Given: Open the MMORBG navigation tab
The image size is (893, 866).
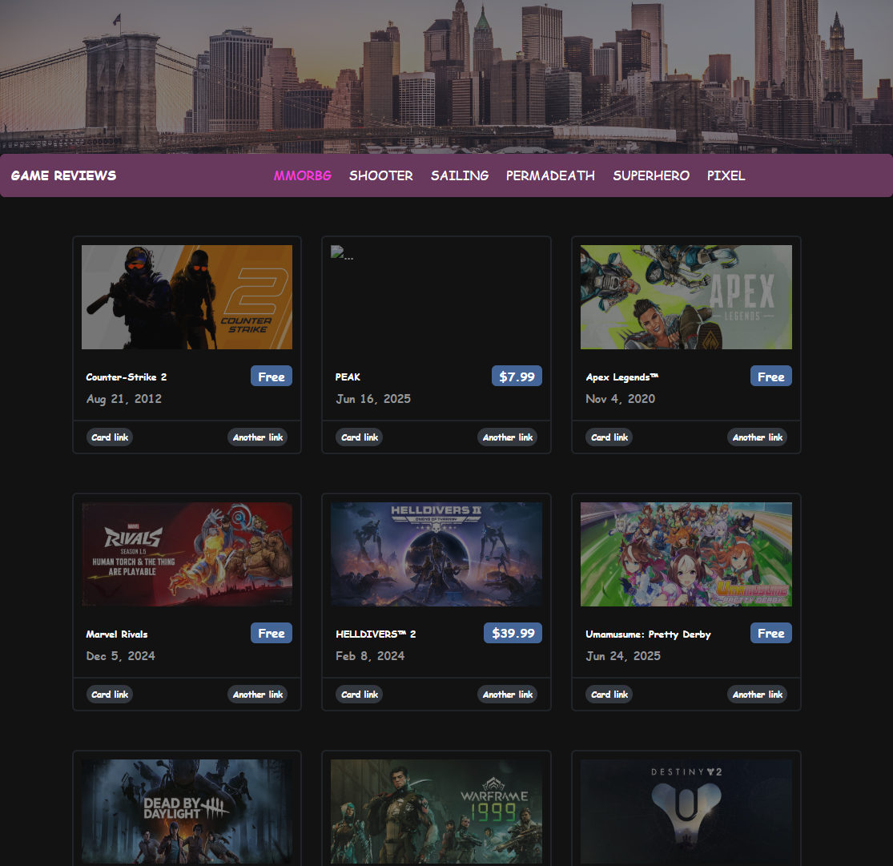Looking at the screenshot, I should pos(302,175).
